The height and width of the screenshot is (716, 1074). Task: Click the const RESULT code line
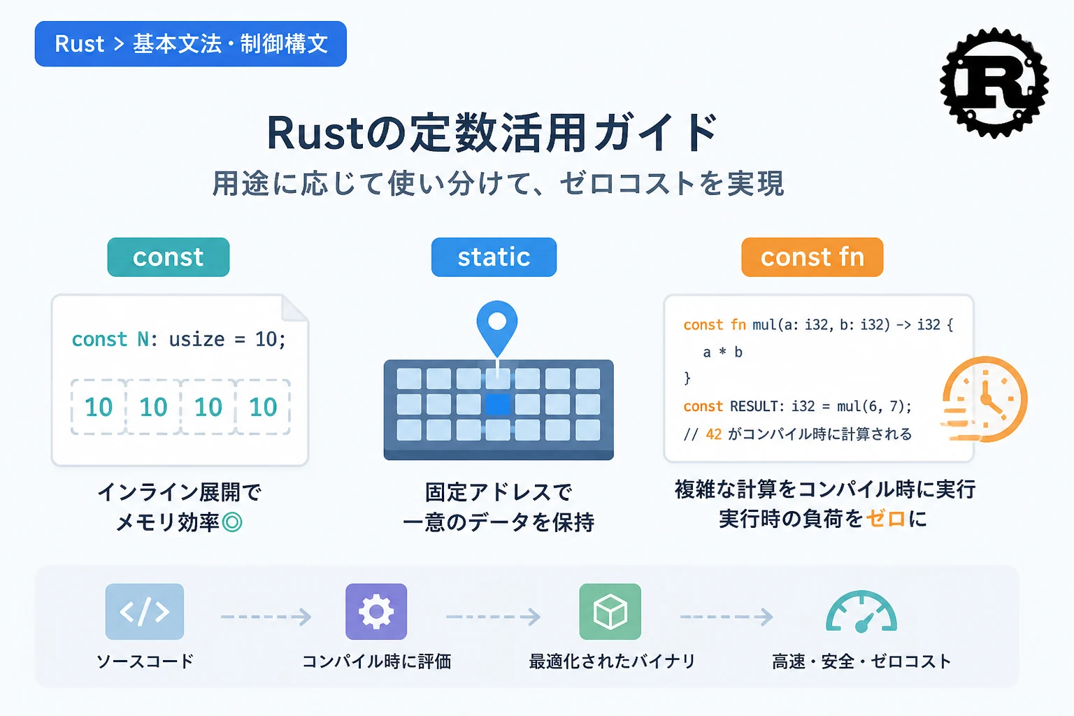point(798,406)
